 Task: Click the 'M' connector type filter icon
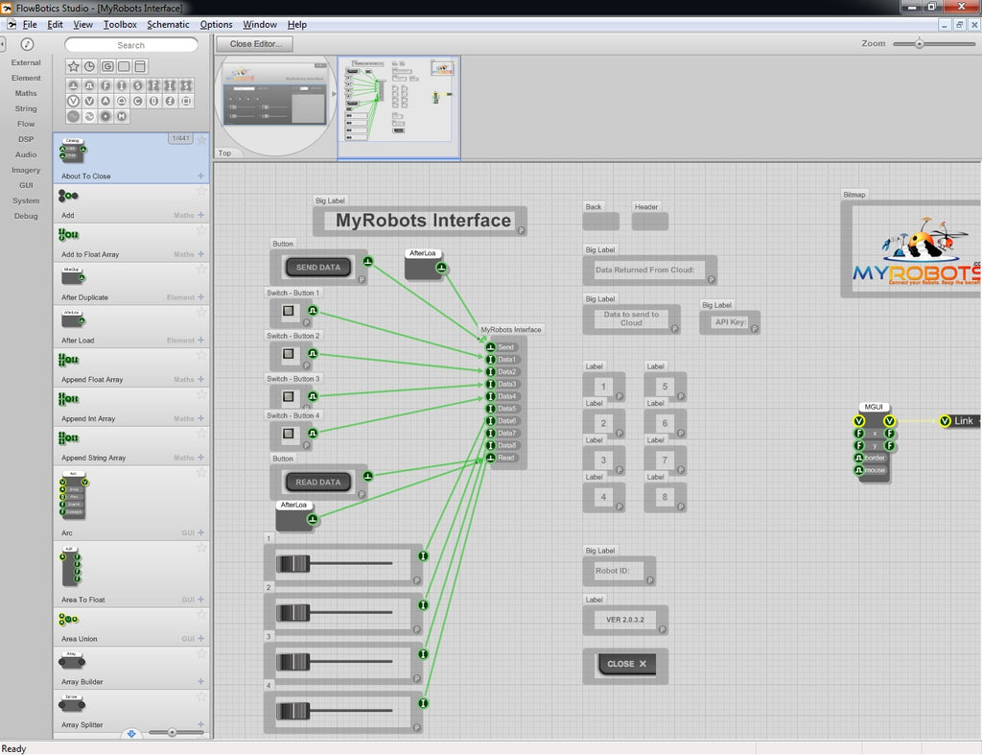122,116
